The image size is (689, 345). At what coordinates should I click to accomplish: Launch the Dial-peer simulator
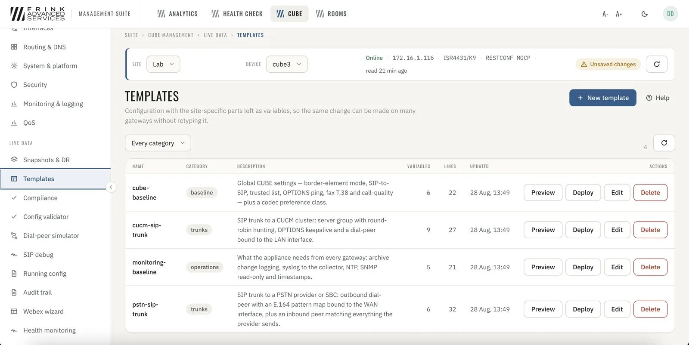(55, 236)
